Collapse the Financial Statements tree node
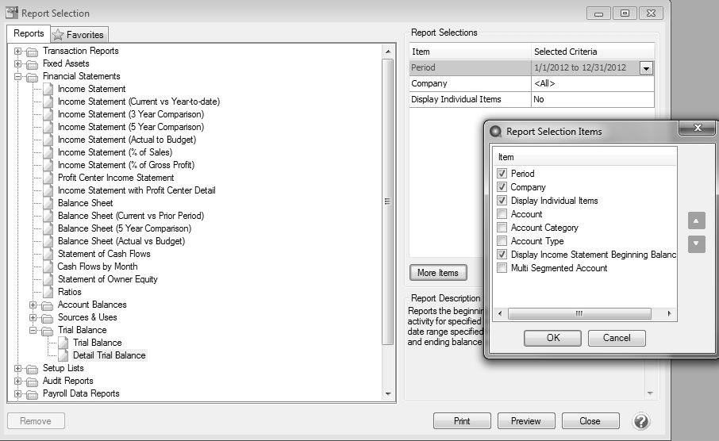The height and width of the screenshot is (441, 719). tap(18, 76)
